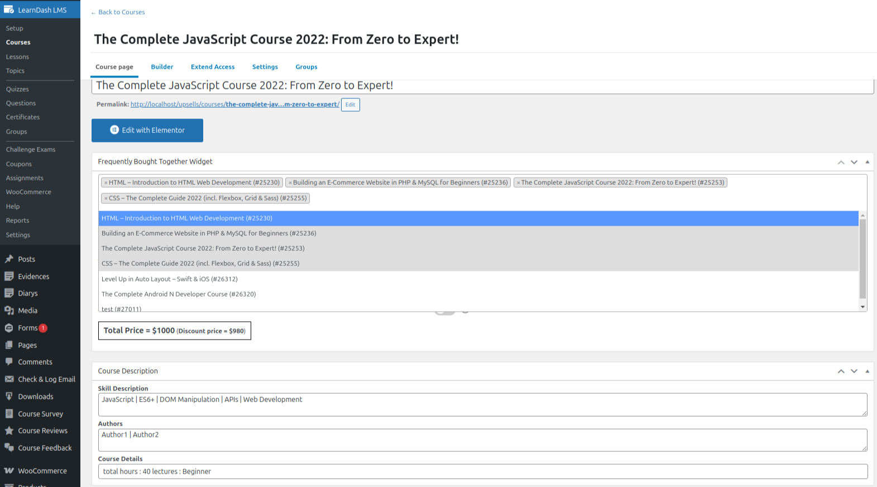Screen dimensions: 877x487
Task: Click the WooCommerce logo icon
Action: coord(9,471)
